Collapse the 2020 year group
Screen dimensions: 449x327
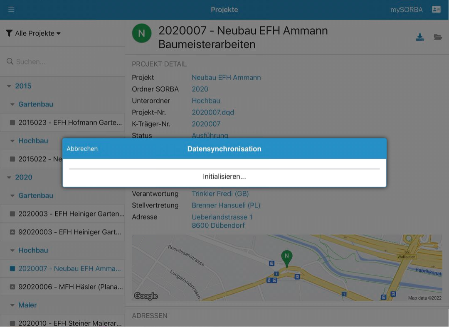coord(10,177)
